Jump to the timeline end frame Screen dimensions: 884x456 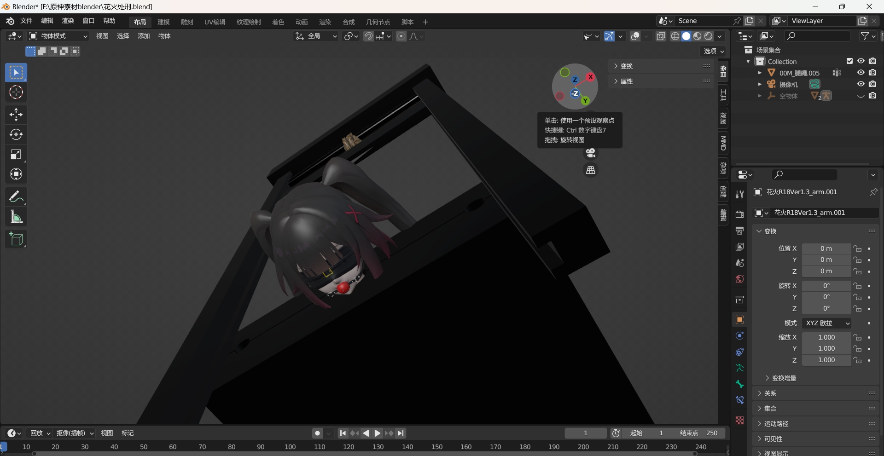(401, 433)
